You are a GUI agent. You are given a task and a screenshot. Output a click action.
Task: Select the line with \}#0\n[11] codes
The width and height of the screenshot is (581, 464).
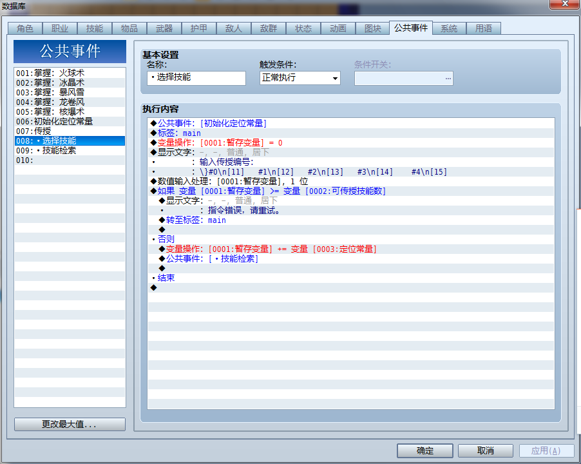pyautogui.click(x=351, y=171)
